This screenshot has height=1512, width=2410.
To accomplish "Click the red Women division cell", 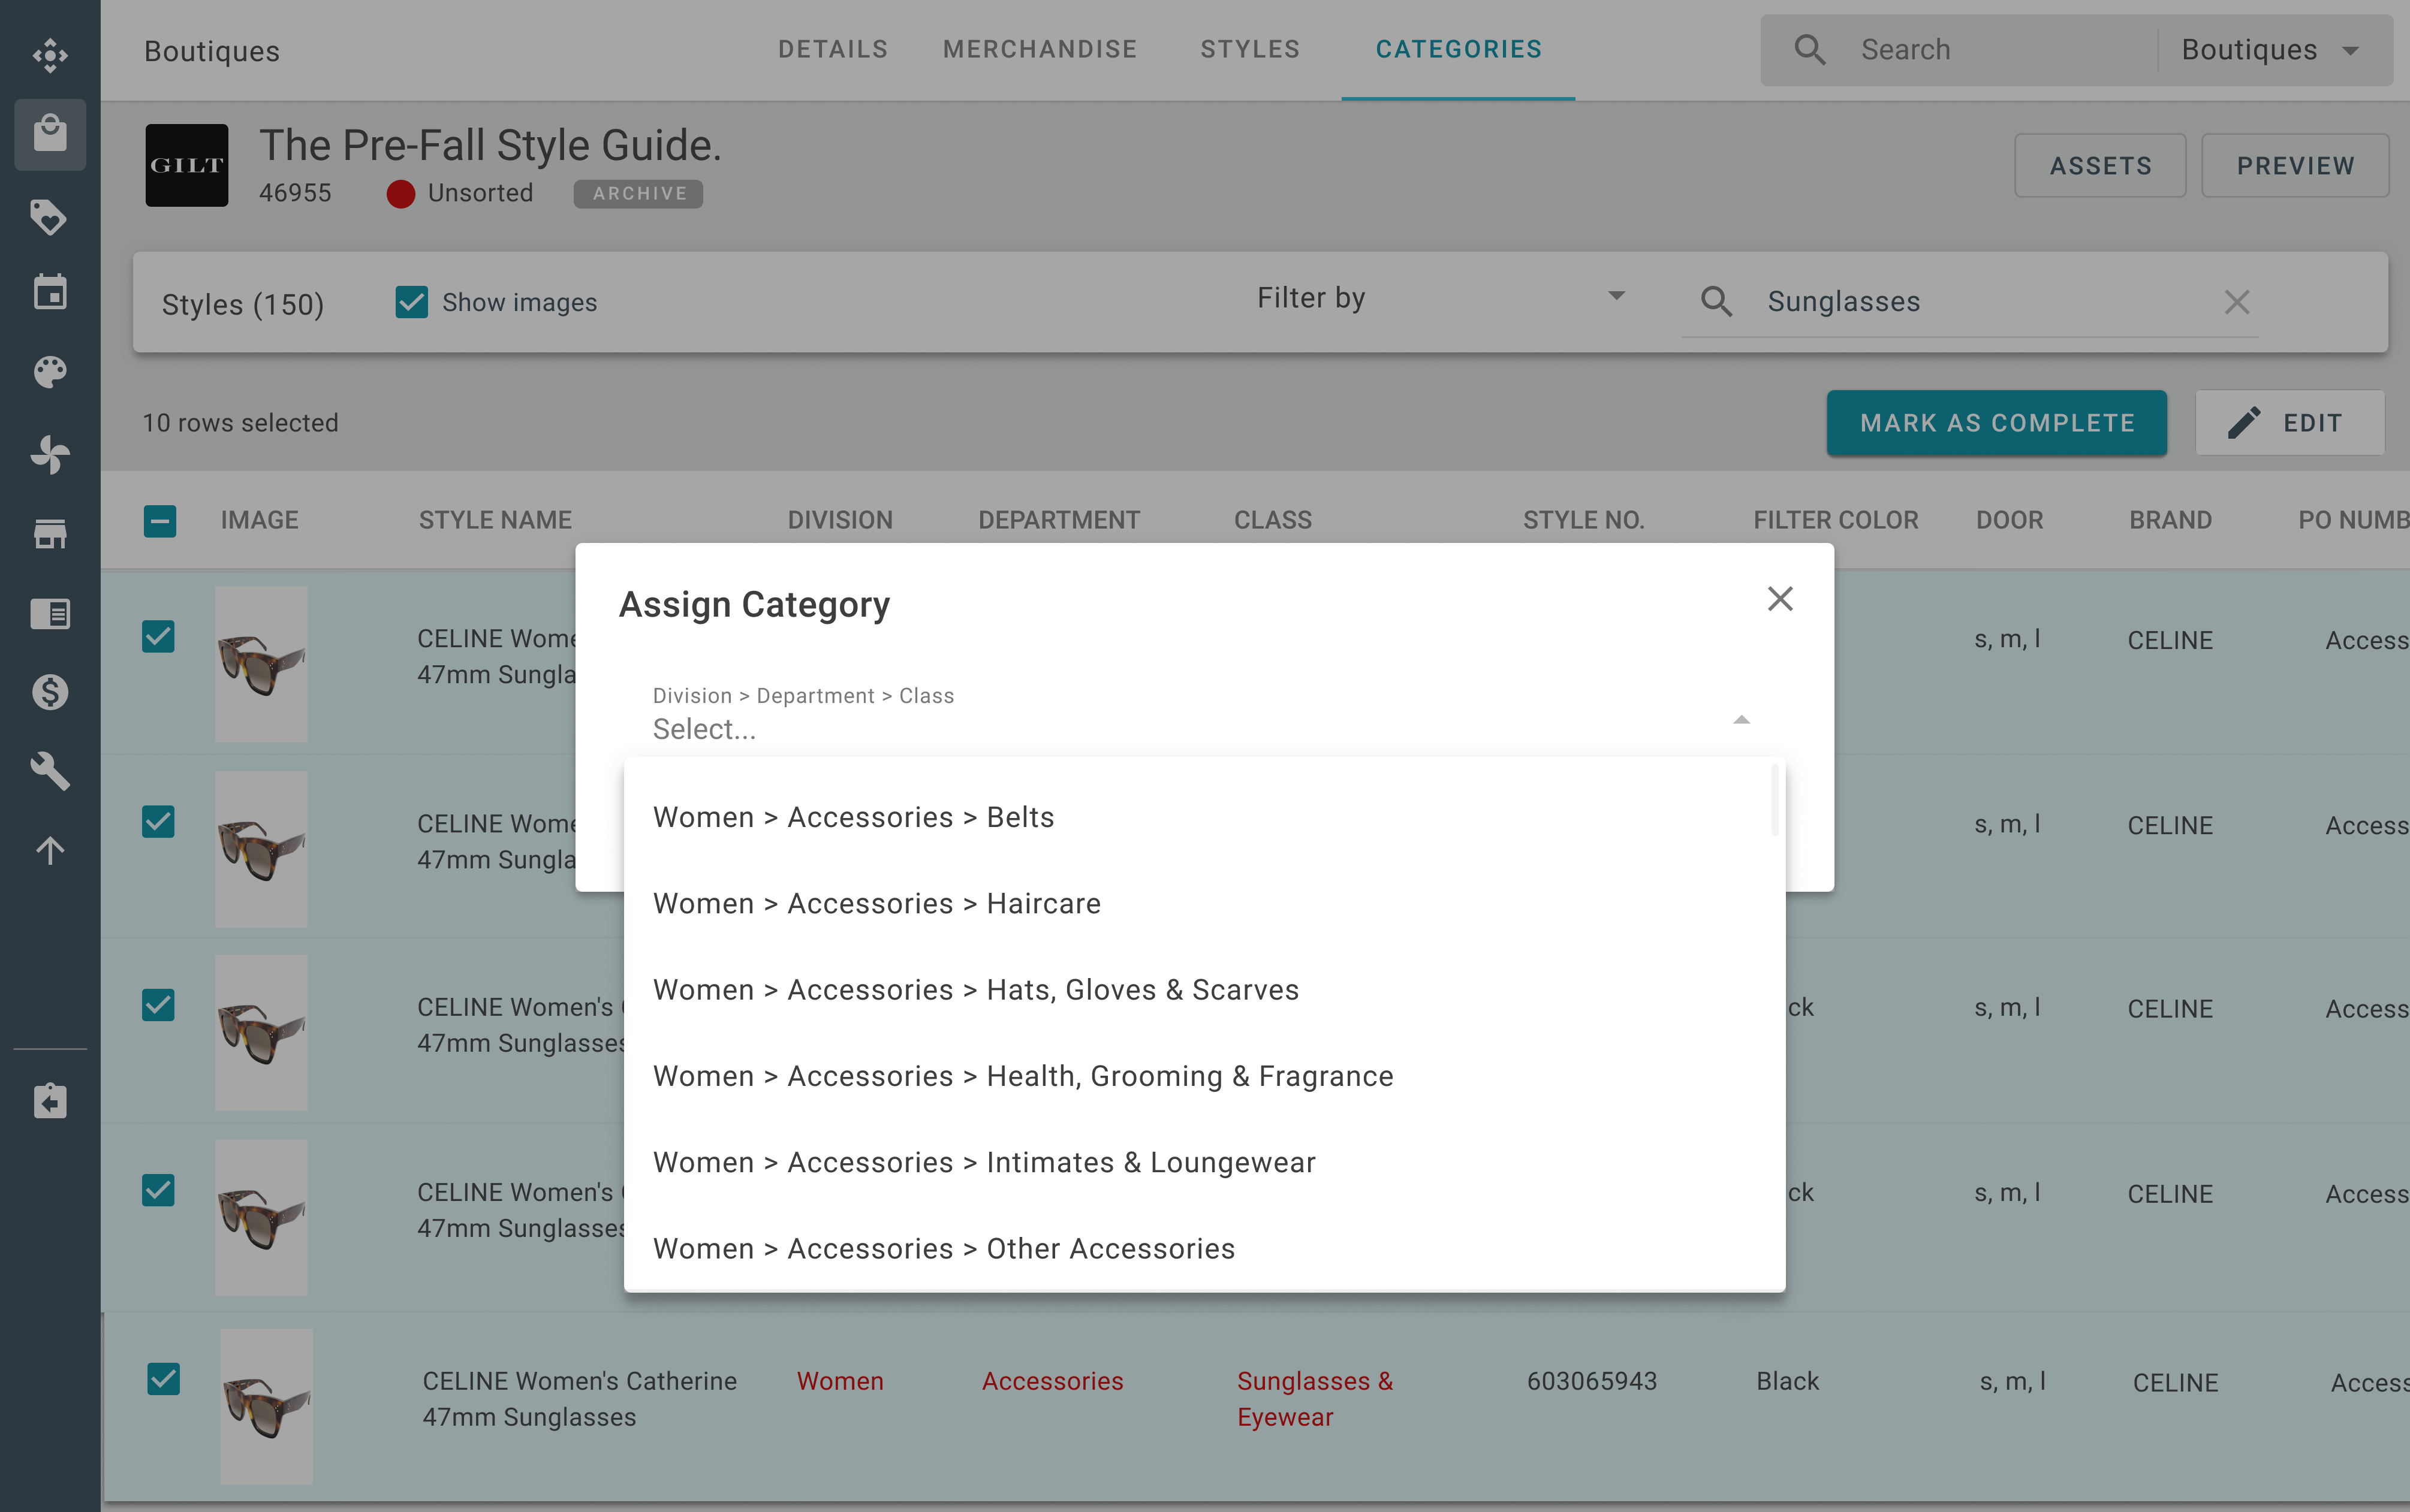I will click(839, 1381).
